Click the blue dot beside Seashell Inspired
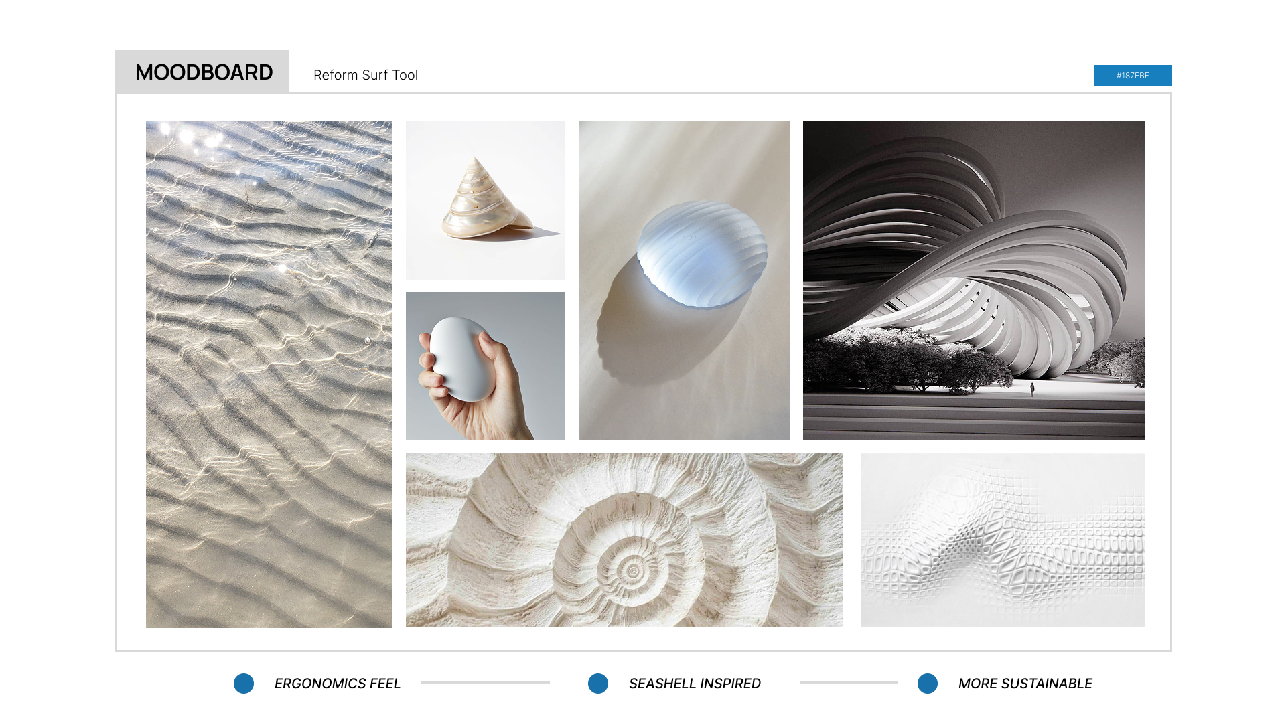Image resolution: width=1286 pixels, height=723 pixels. (598, 684)
